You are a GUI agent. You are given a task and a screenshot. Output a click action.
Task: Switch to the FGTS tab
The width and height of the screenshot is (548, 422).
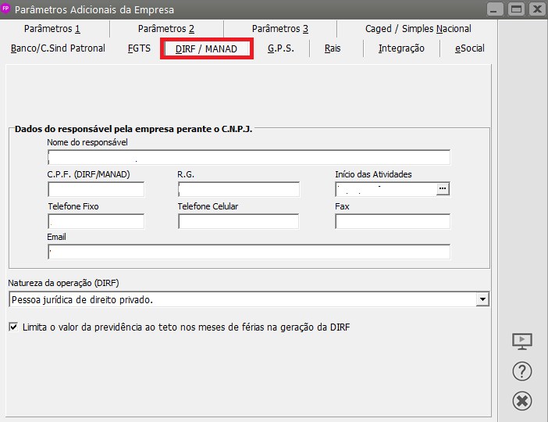[x=139, y=48]
